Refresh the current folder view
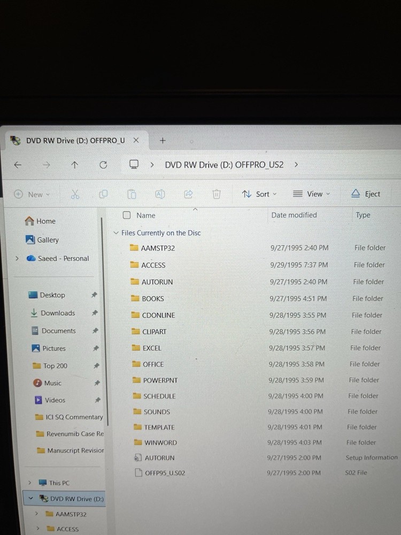 coord(103,165)
